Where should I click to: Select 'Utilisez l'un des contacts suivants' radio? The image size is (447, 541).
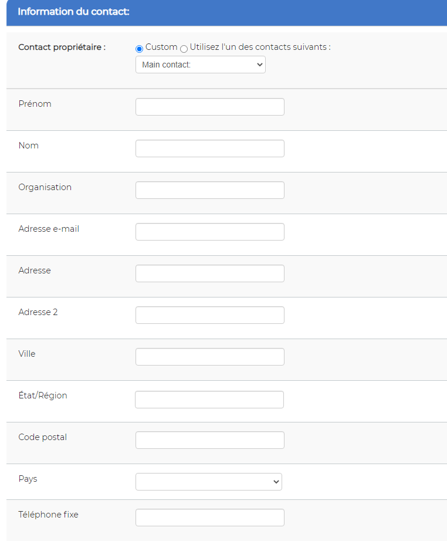coord(184,49)
